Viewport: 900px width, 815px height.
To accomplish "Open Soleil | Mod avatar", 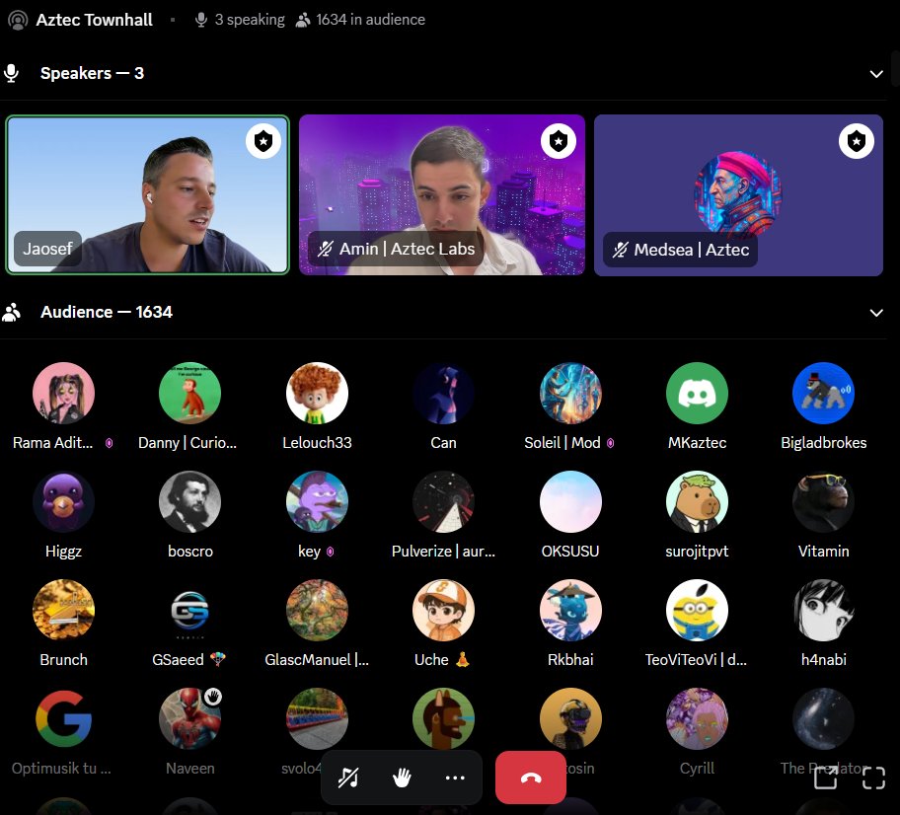I will [x=570, y=393].
